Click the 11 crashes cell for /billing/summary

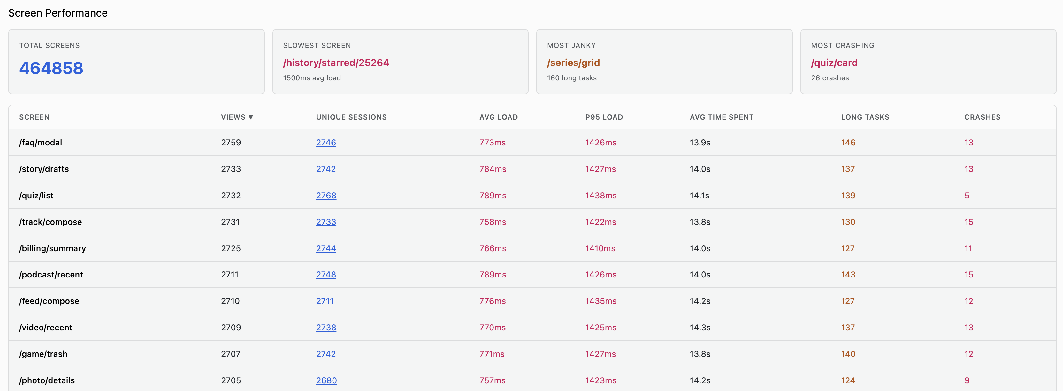968,248
